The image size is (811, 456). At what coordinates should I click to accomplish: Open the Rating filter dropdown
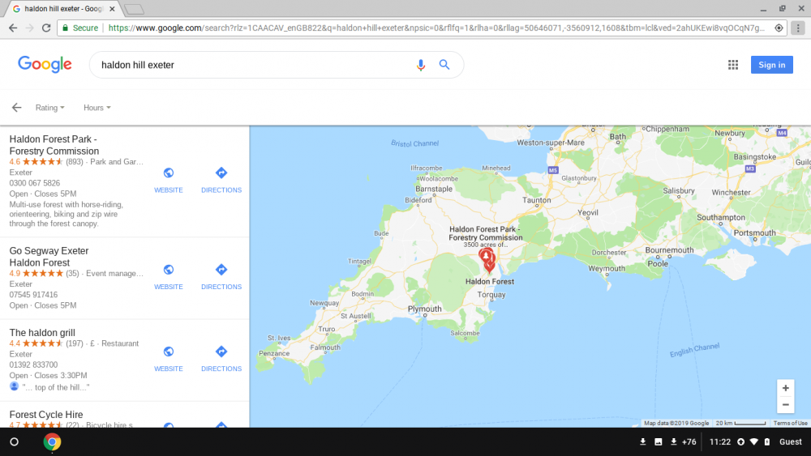(x=49, y=108)
